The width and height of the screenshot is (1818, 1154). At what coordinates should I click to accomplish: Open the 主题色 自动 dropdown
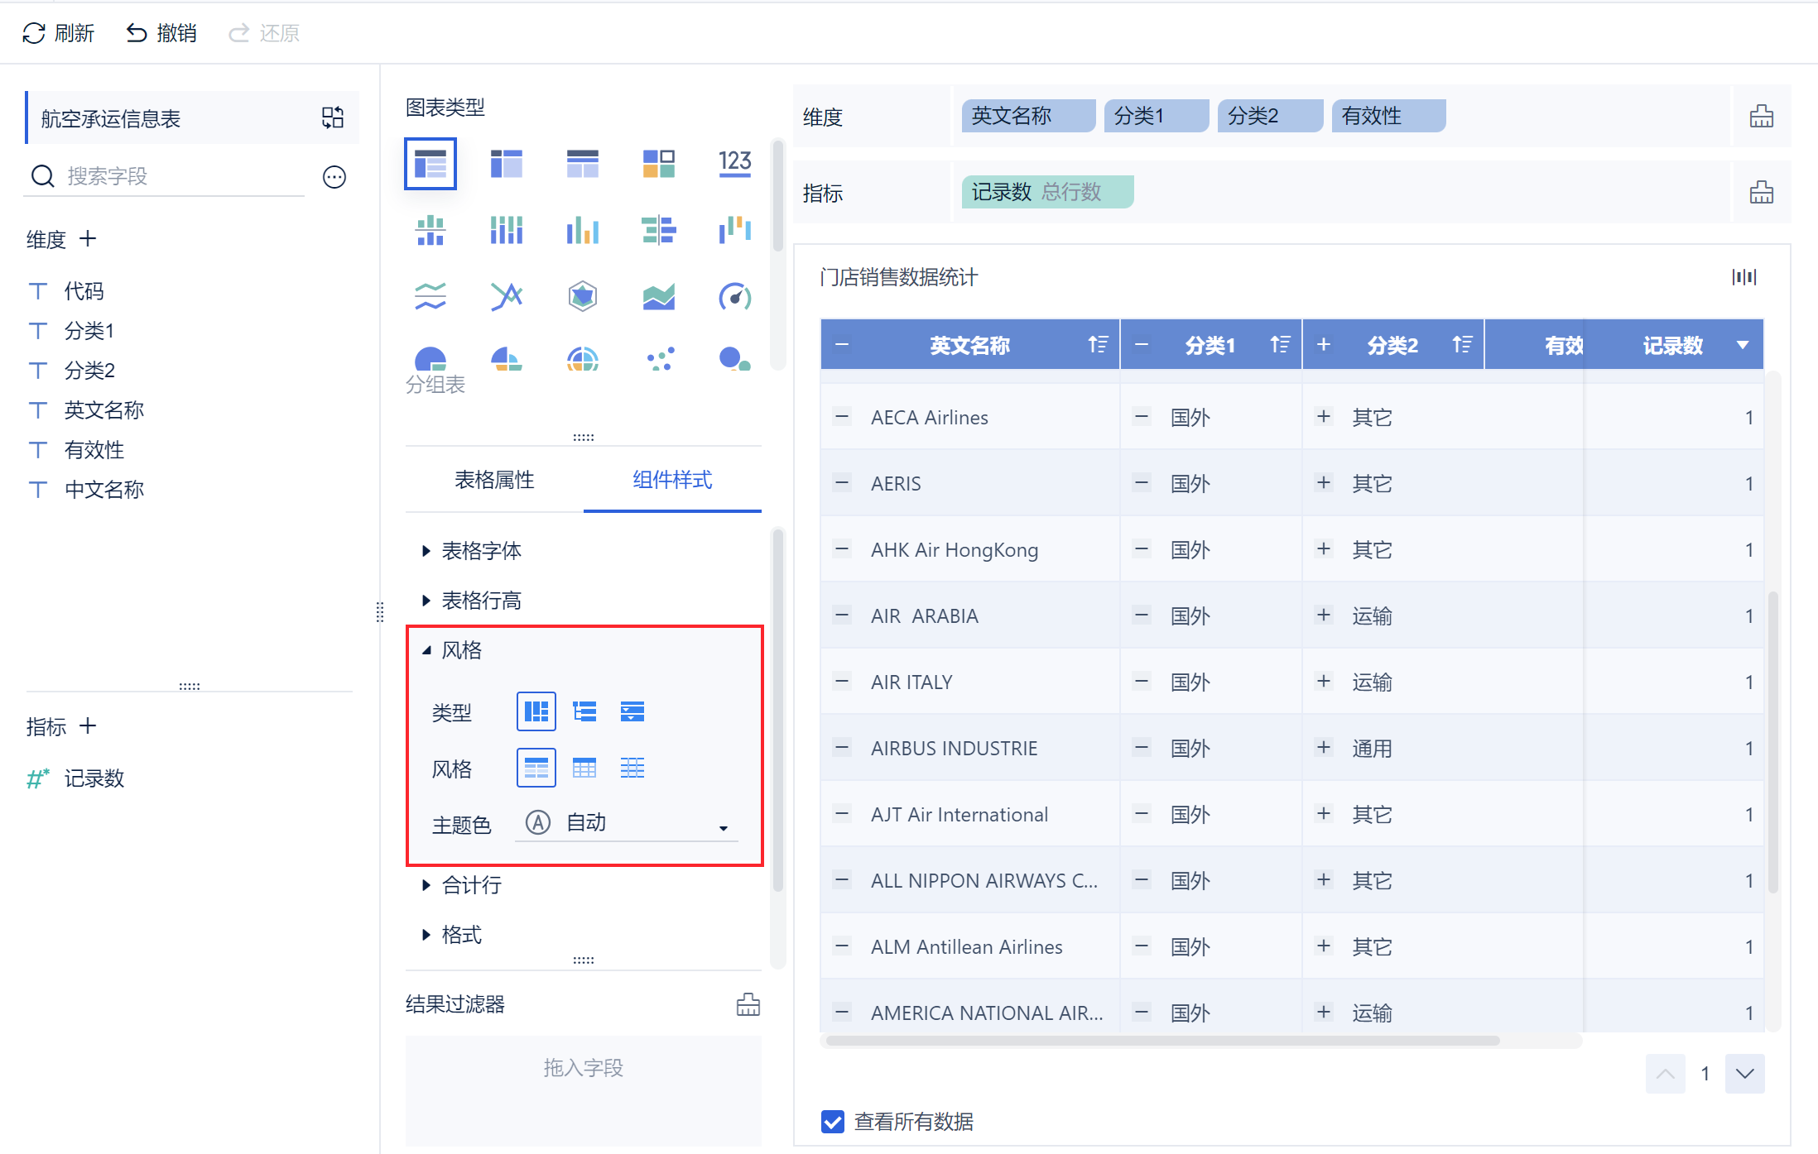pos(627,823)
